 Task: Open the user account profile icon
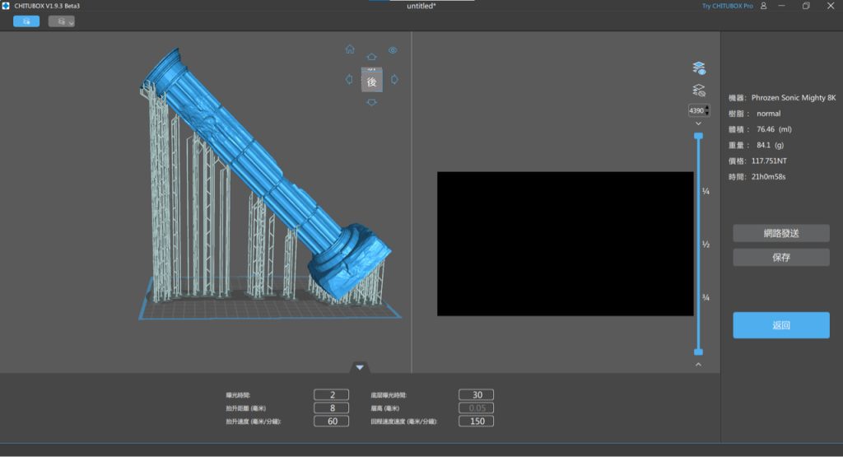tap(764, 6)
